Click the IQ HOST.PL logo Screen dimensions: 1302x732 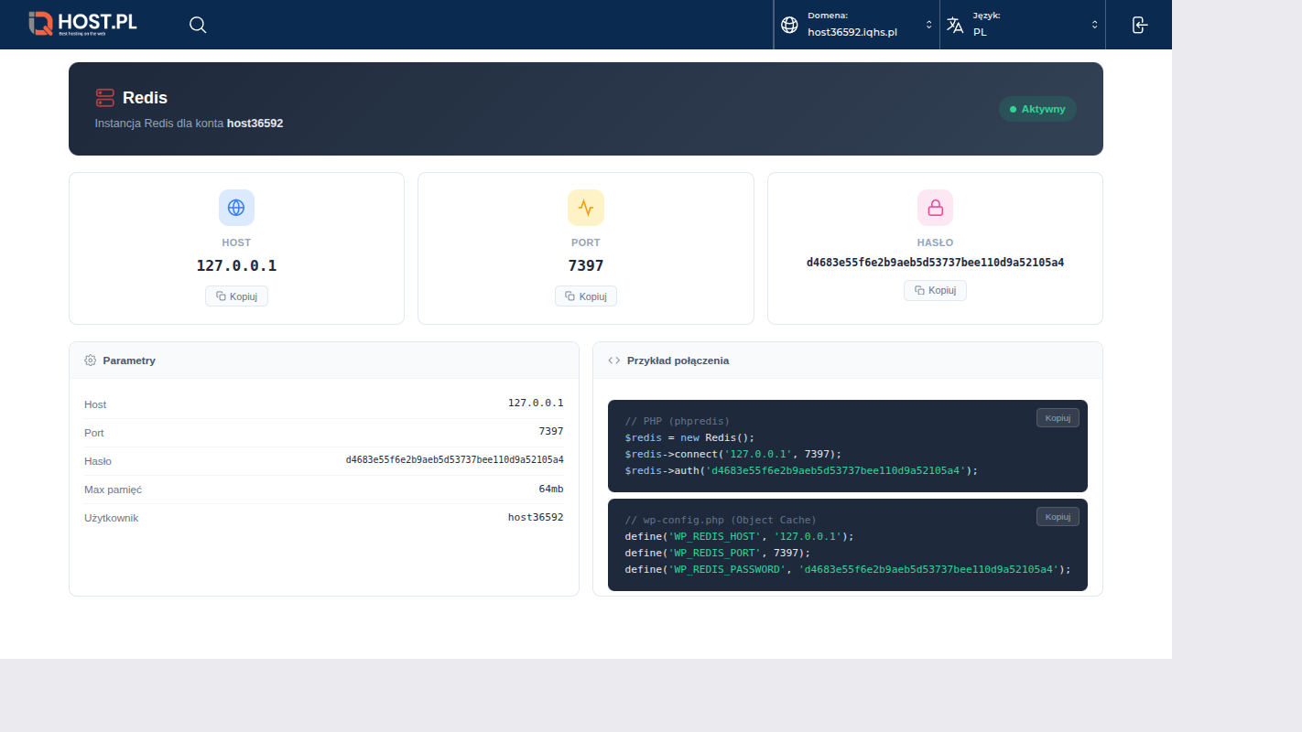point(82,24)
